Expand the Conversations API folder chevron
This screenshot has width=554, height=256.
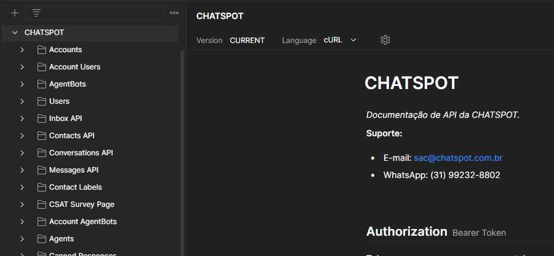pos(22,153)
